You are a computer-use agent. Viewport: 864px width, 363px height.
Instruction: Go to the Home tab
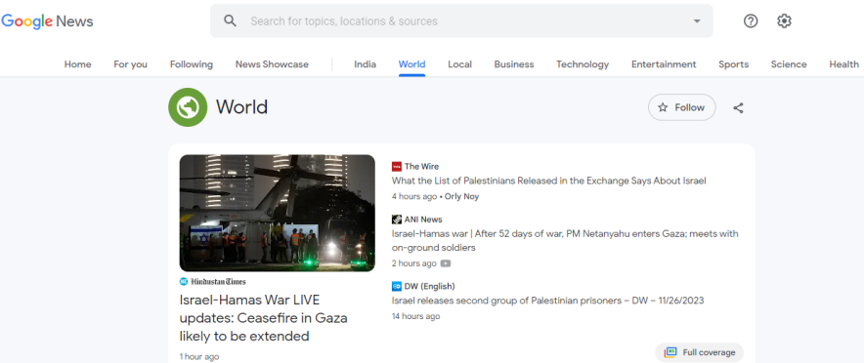click(77, 64)
